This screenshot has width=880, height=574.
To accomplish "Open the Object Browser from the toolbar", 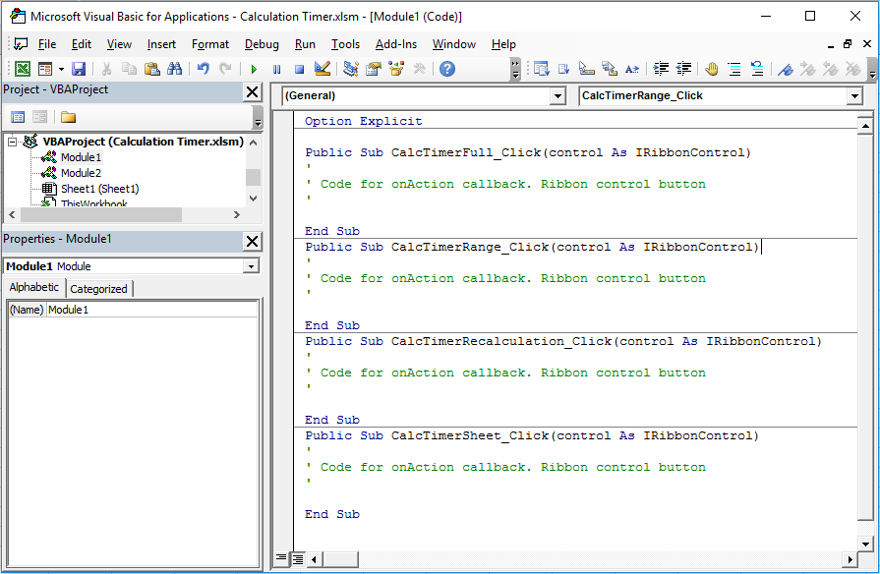I will 397,68.
